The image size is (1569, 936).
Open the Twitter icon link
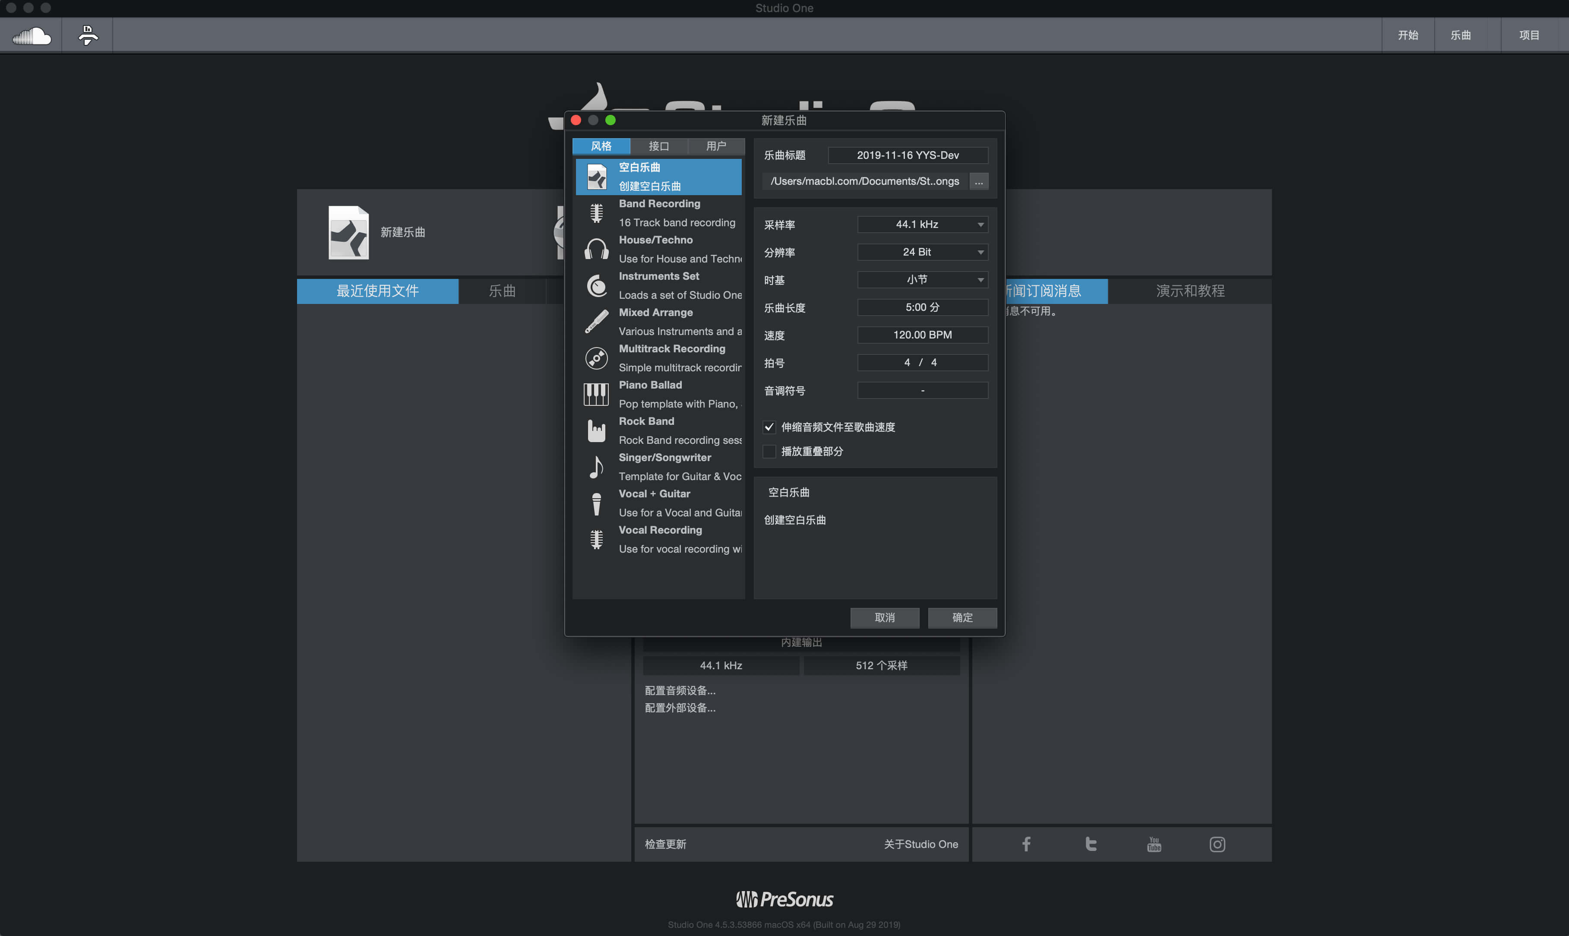[x=1090, y=844]
